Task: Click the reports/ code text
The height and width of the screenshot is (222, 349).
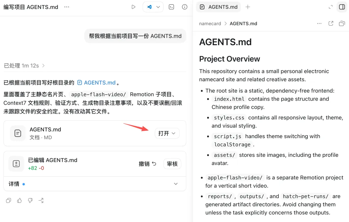Action: (220, 197)
